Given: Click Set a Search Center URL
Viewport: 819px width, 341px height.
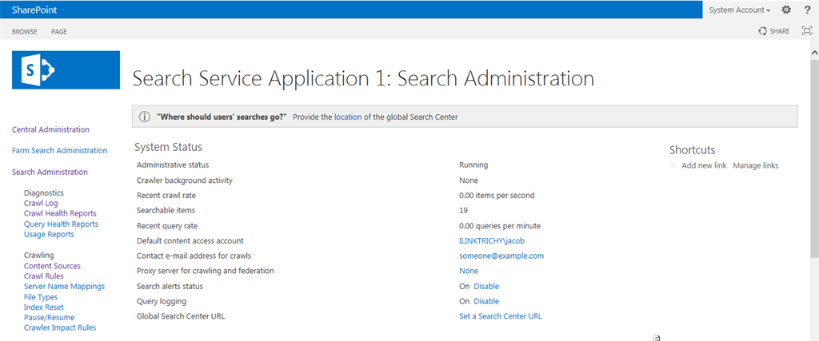Looking at the screenshot, I should click(501, 316).
